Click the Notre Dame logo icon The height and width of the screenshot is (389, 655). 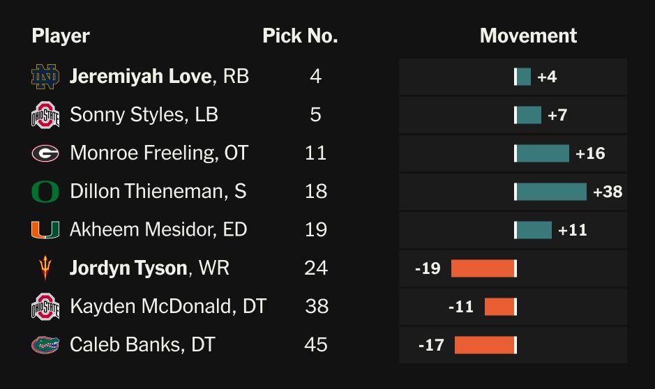(x=45, y=77)
